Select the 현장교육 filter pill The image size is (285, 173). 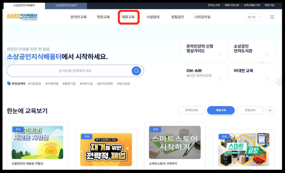point(250,110)
